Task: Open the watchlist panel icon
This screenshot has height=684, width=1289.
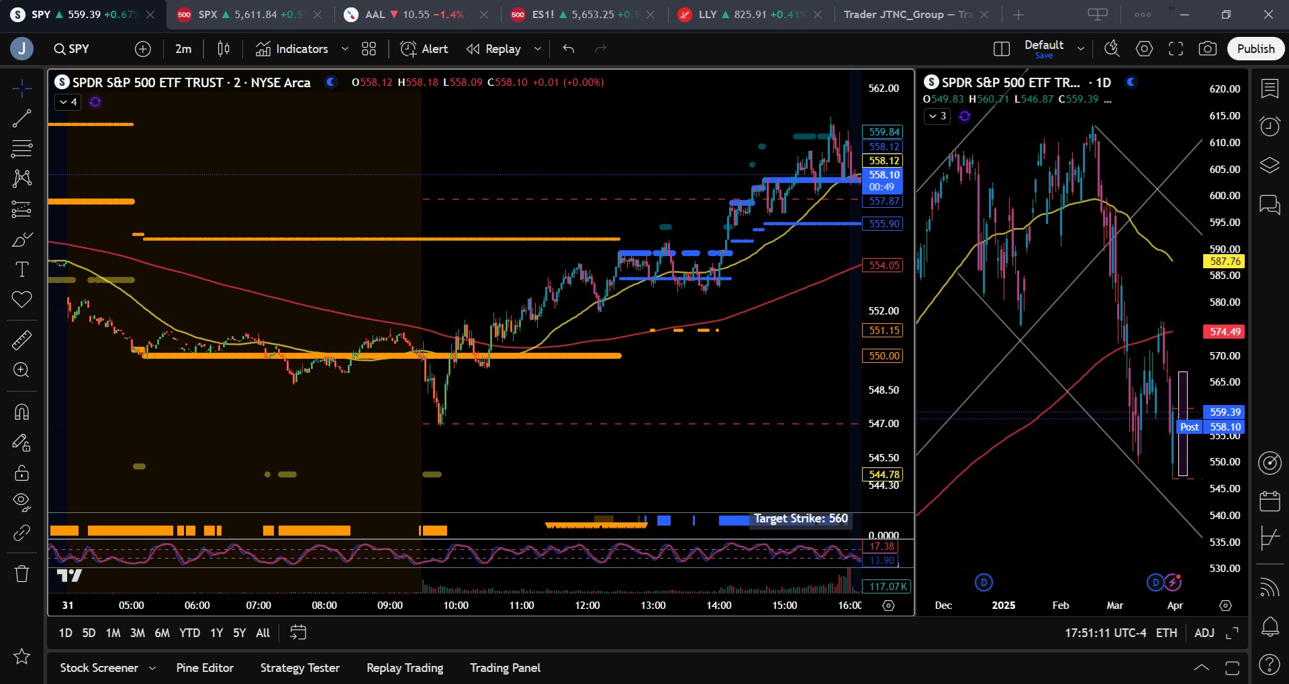Action: (x=1270, y=89)
